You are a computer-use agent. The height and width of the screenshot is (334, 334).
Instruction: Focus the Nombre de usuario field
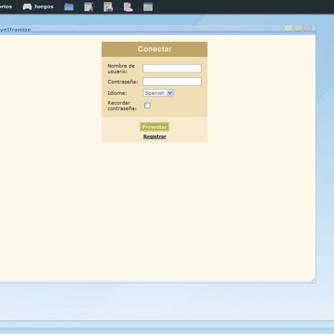click(x=172, y=68)
